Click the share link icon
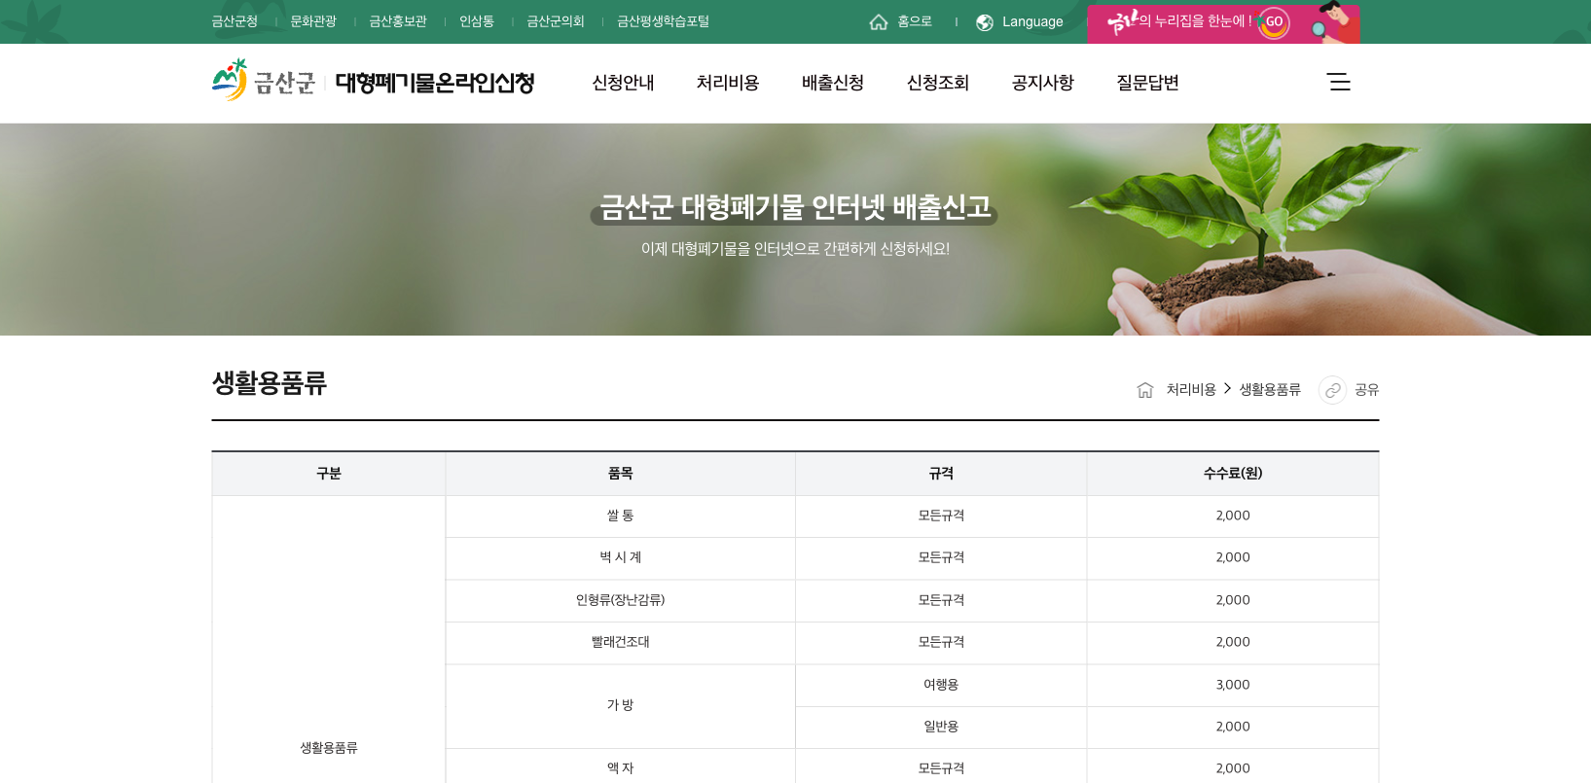This screenshot has height=783, width=1591. 1332,390
